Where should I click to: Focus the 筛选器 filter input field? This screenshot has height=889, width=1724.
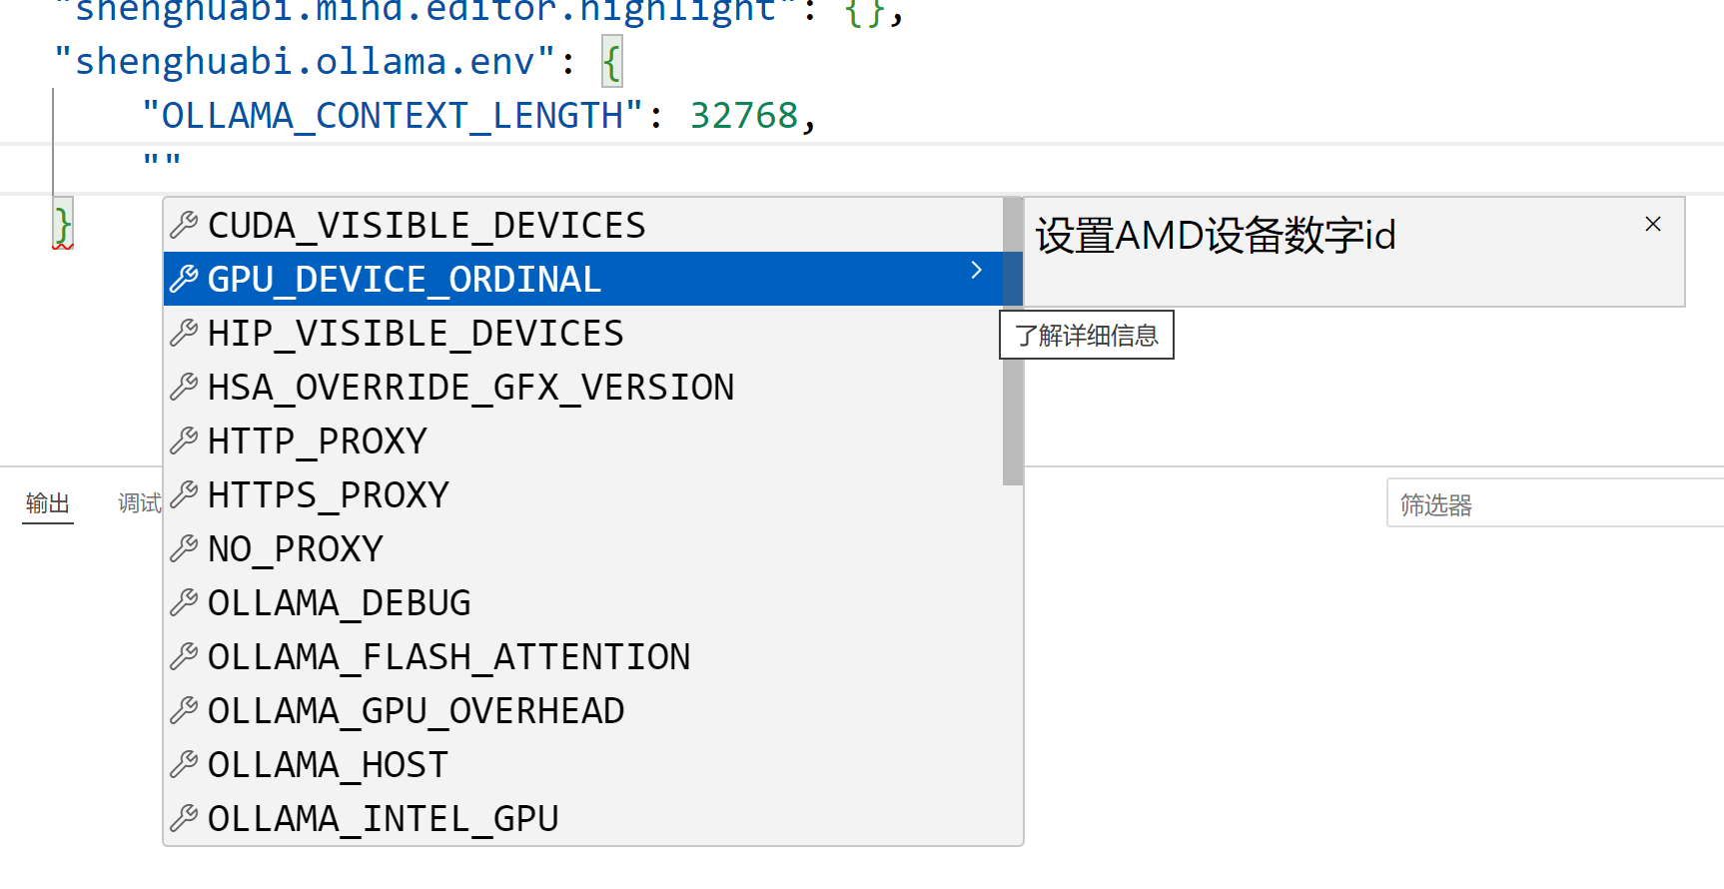click(1554, 505)
